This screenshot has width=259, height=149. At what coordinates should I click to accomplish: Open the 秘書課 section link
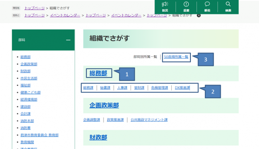coord(105,88)
